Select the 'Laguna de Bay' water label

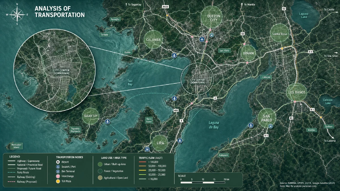[214, 125]
